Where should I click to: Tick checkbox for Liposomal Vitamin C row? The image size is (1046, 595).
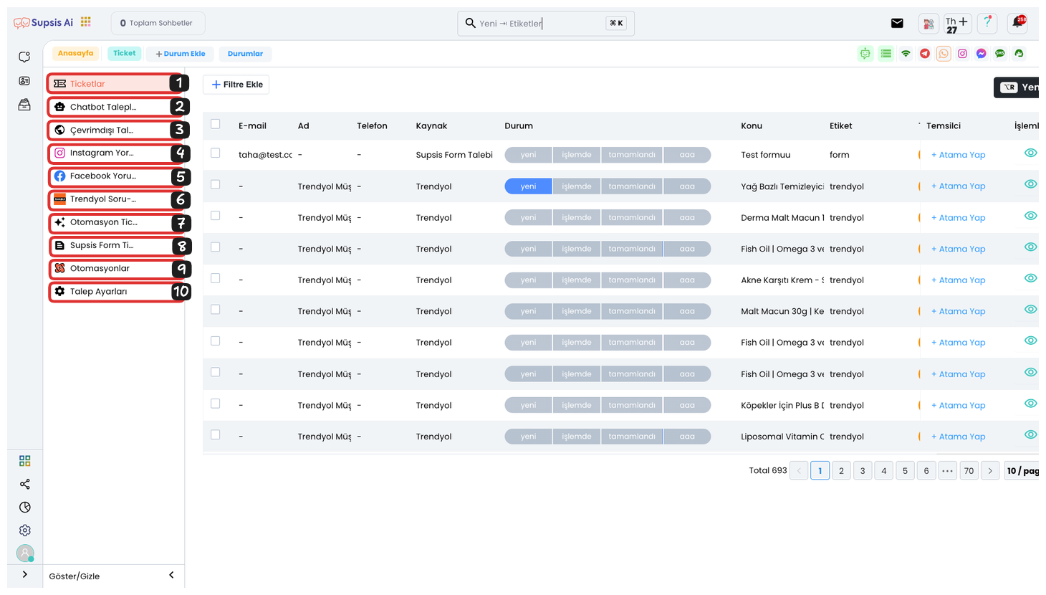[216, 434]
